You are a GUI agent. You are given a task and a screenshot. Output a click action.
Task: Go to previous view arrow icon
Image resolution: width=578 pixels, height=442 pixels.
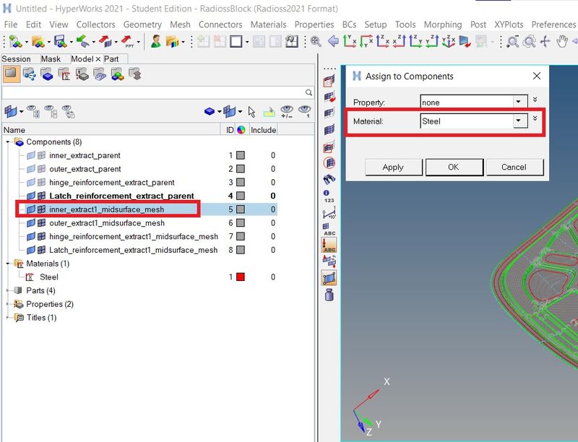click(x=333, y=41)
